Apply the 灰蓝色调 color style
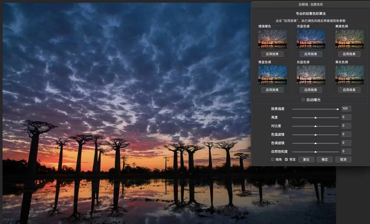The height and width of the screenshot is (224, 370). point(311,90)
